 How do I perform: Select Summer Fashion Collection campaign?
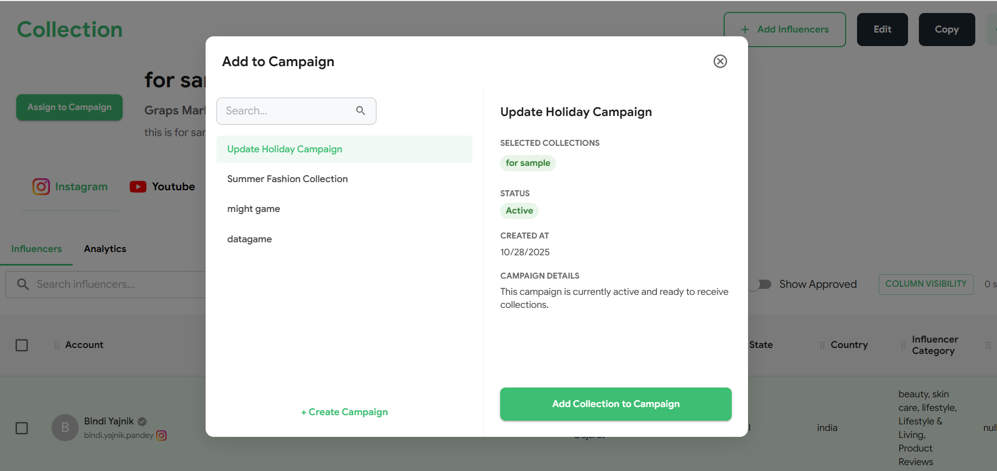point(287,179)
